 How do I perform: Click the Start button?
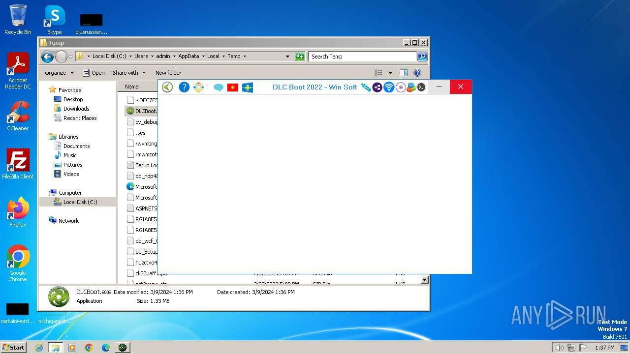tap(14, 347)
